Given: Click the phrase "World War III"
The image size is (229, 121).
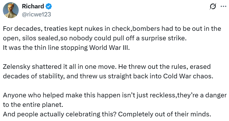Looking at the screenshot, I should coord(115,48).
